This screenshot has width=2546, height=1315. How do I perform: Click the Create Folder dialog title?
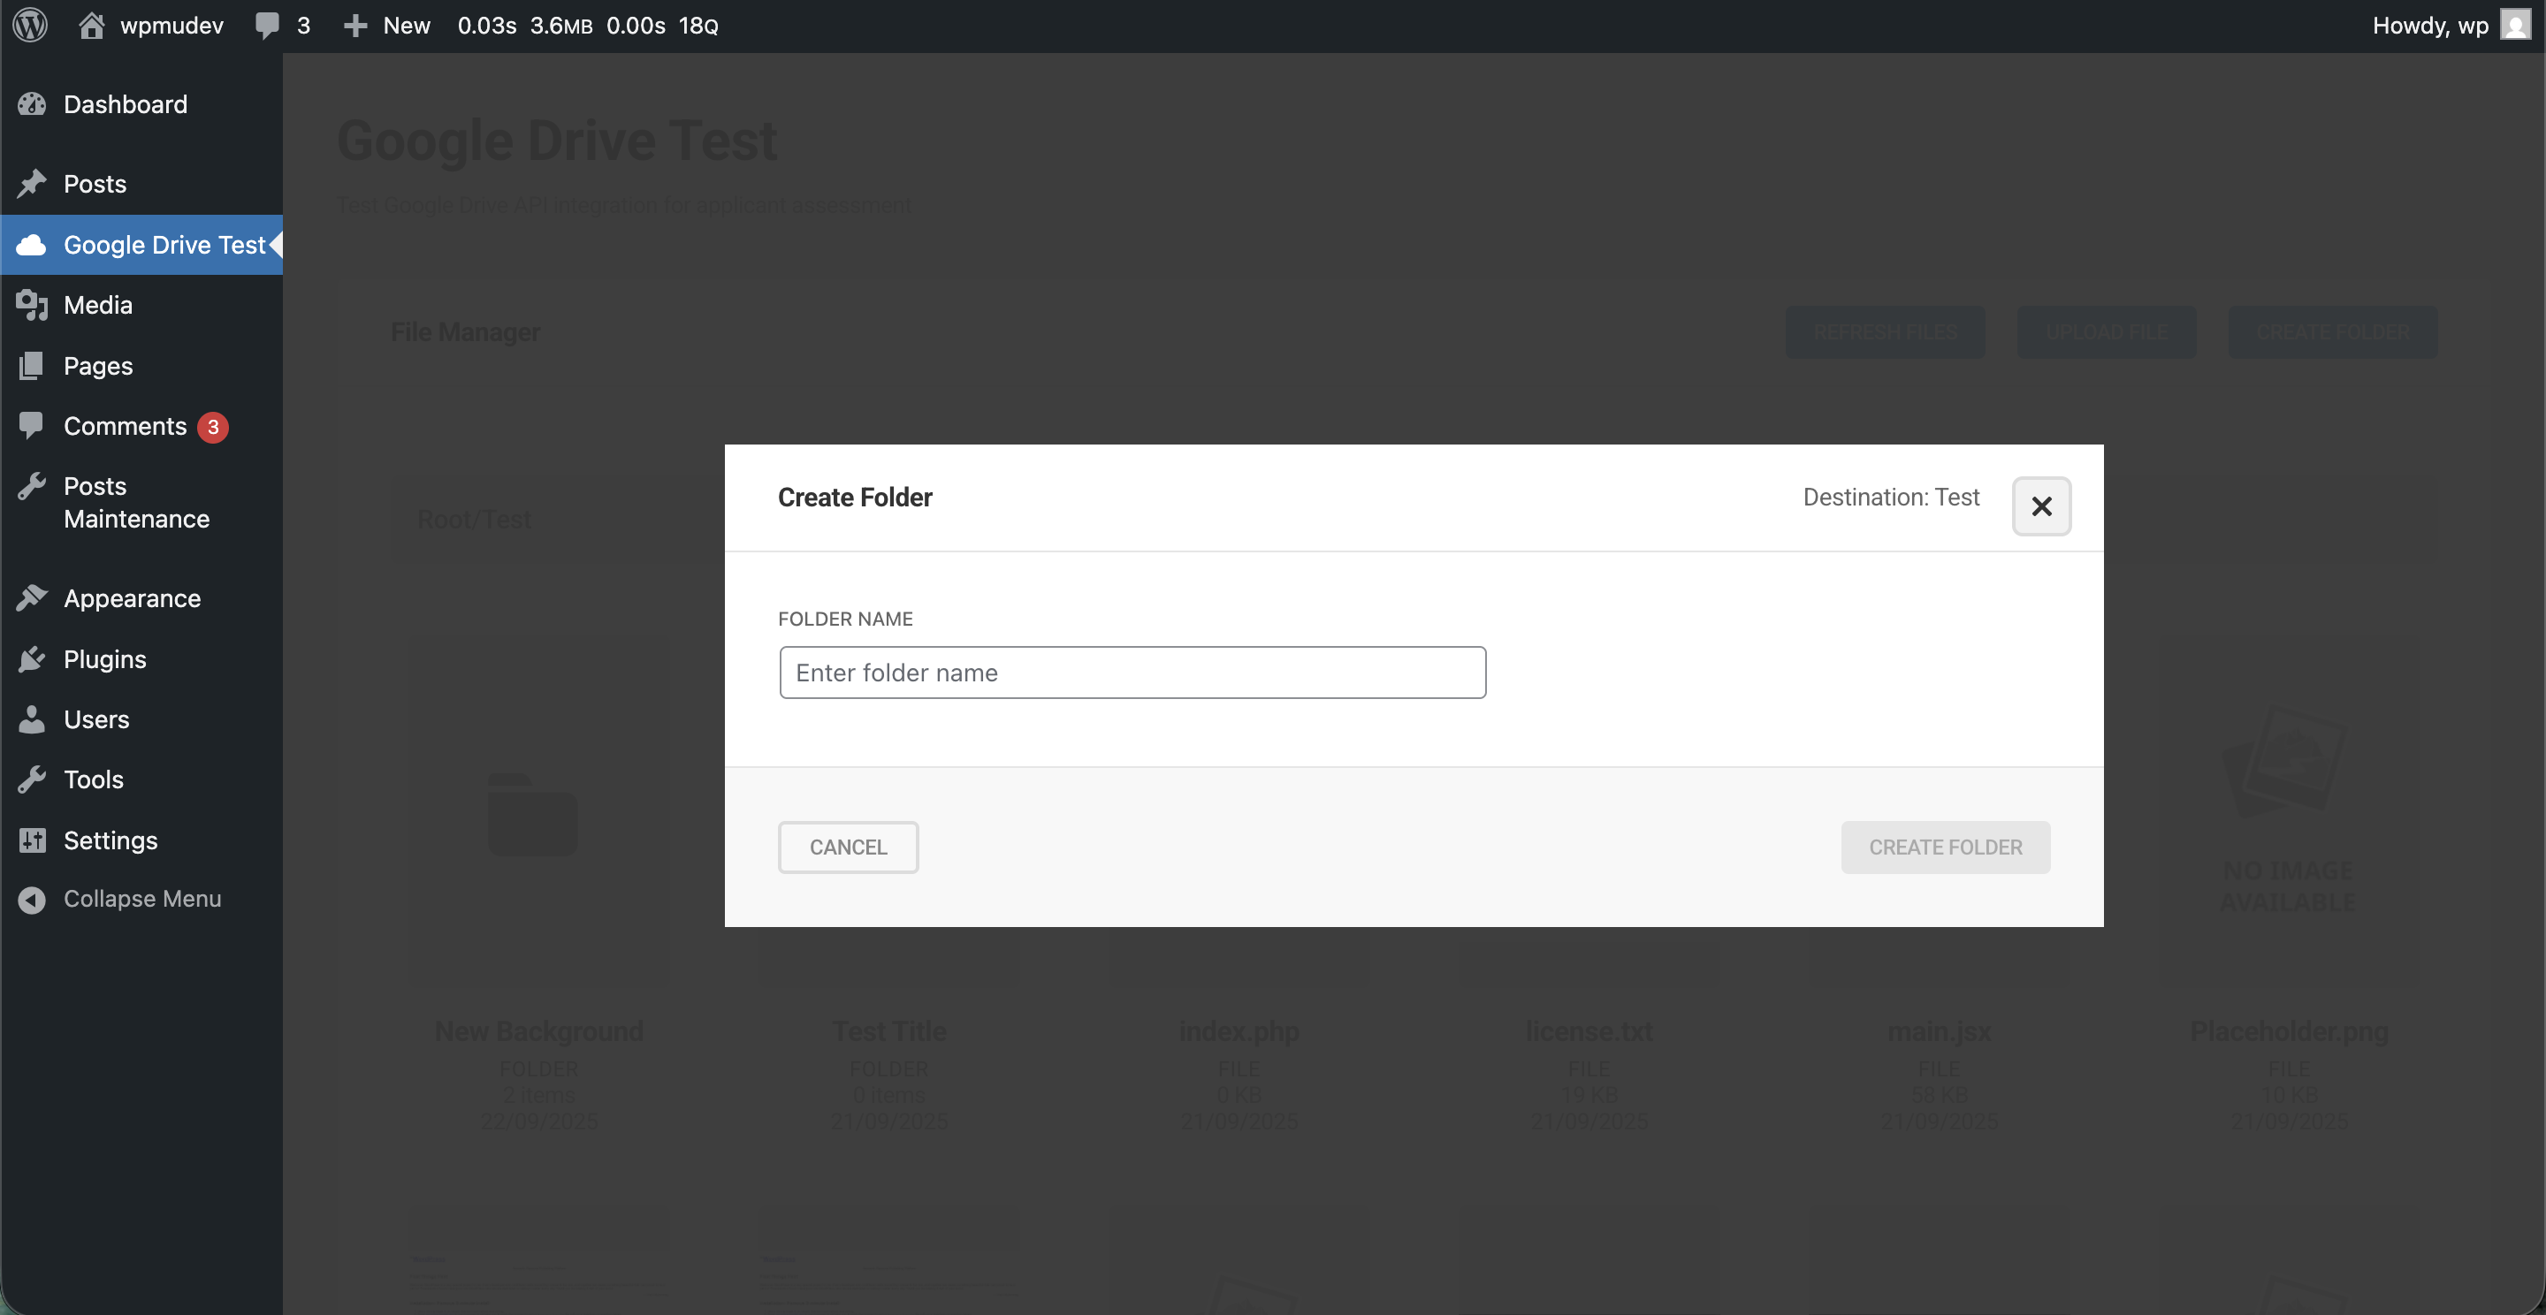click(855, 497)
